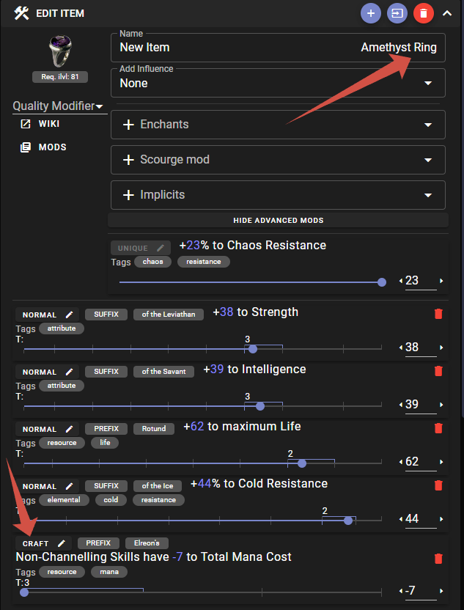Viewport: 464px width, 610px height.
Task: Delete the Total Mana Cost crafted mod
Action: (x=438, y=559)
